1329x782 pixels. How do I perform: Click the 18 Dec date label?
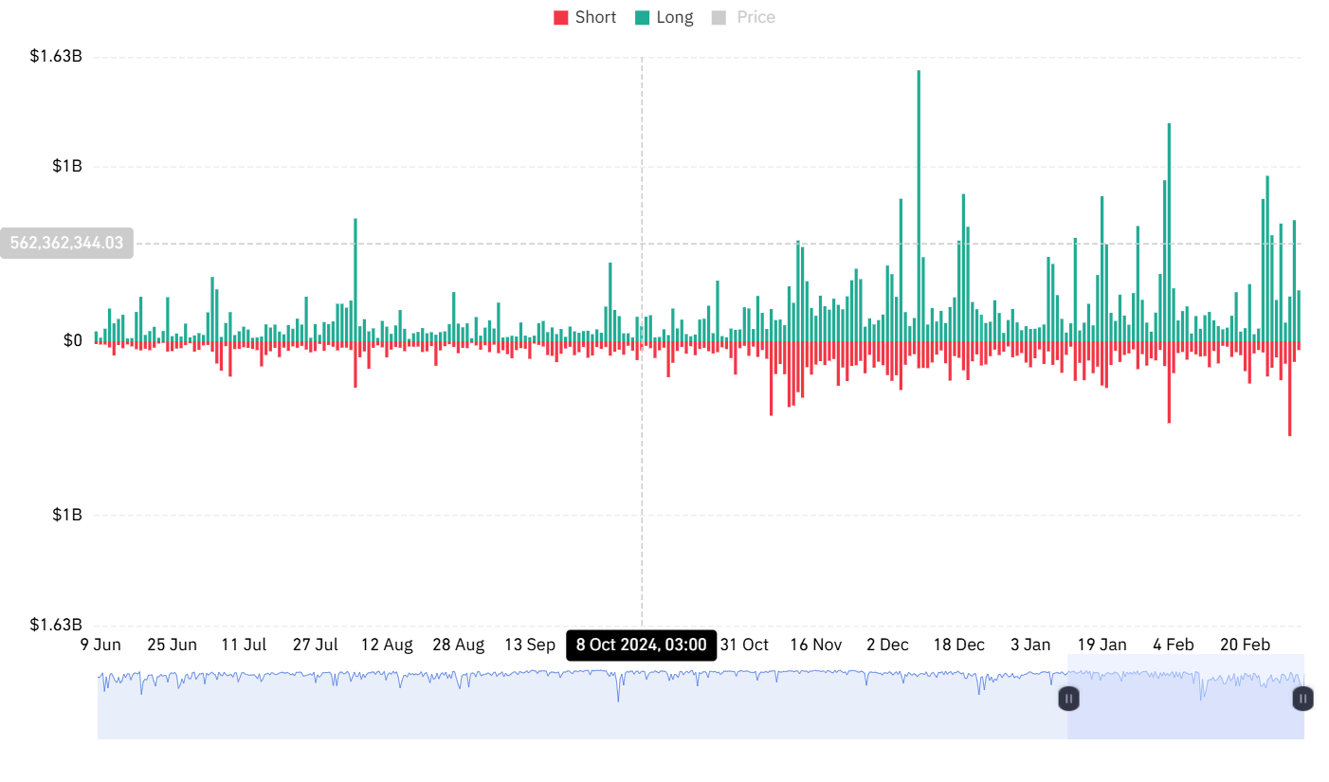click(x=958, y=645)
